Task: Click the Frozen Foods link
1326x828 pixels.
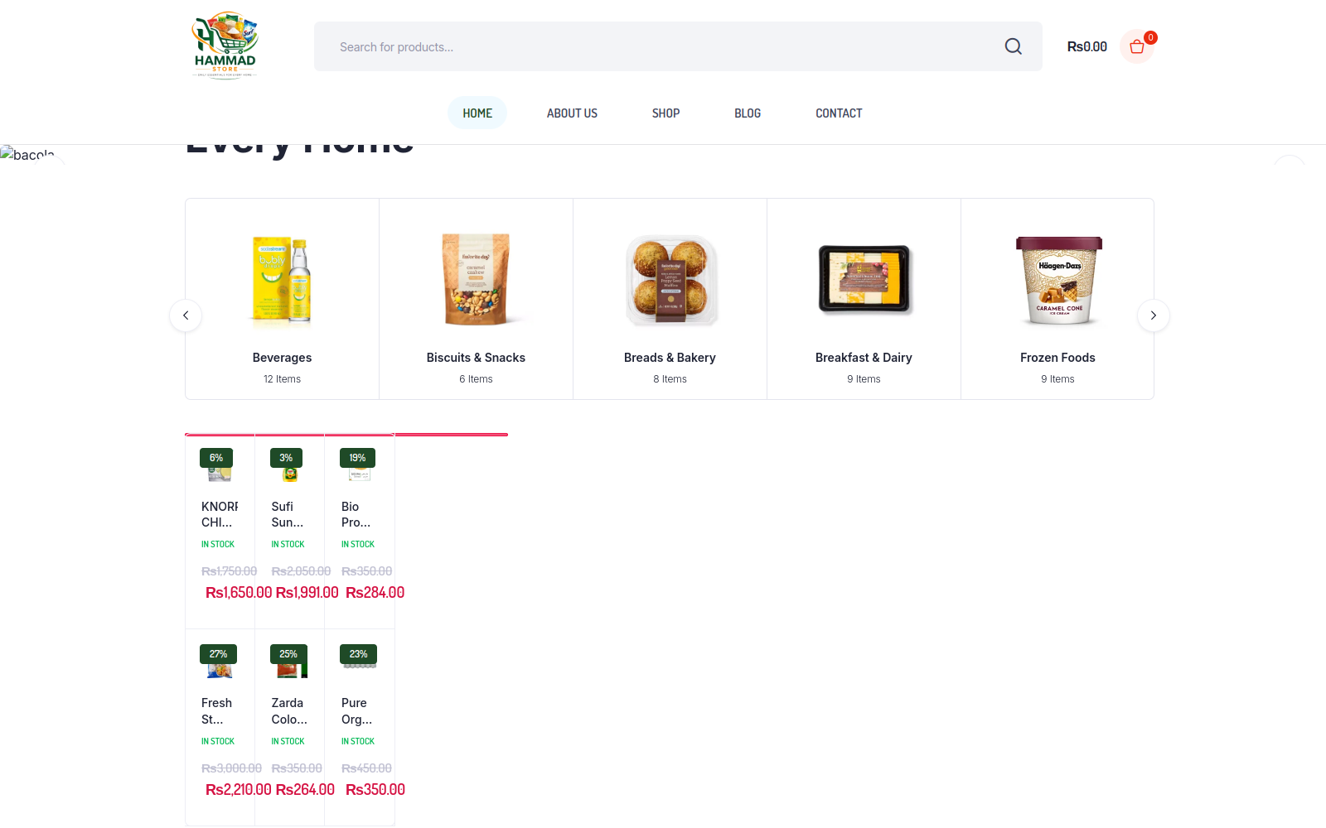Action: 1057,358
